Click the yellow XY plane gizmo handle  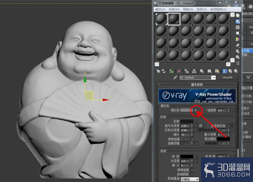(89, 96)
